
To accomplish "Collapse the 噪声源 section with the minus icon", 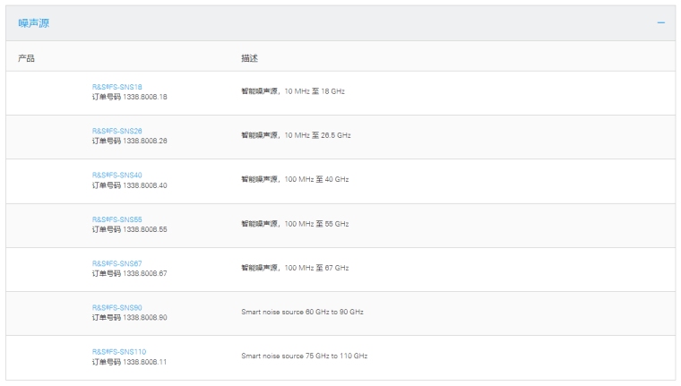I will (661, 22).
